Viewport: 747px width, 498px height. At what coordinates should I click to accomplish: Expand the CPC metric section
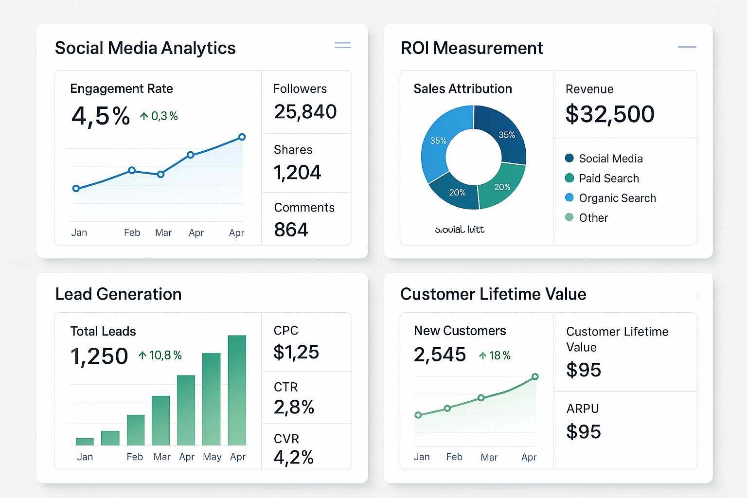(x=305, y=342)
